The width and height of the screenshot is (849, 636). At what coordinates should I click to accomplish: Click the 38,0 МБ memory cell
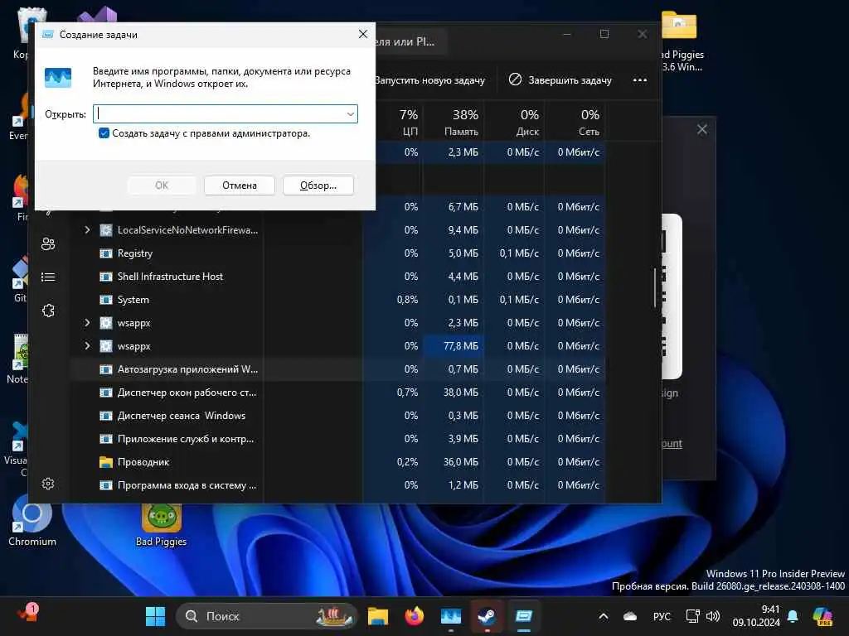454,392
